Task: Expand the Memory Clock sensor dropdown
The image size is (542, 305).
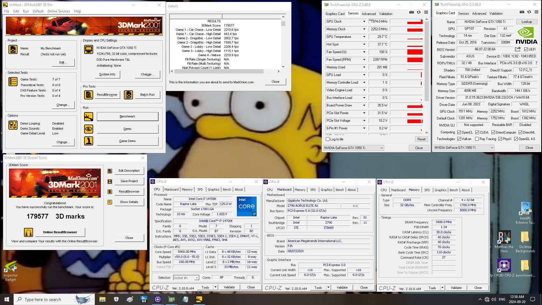Action: coord(364,29)
